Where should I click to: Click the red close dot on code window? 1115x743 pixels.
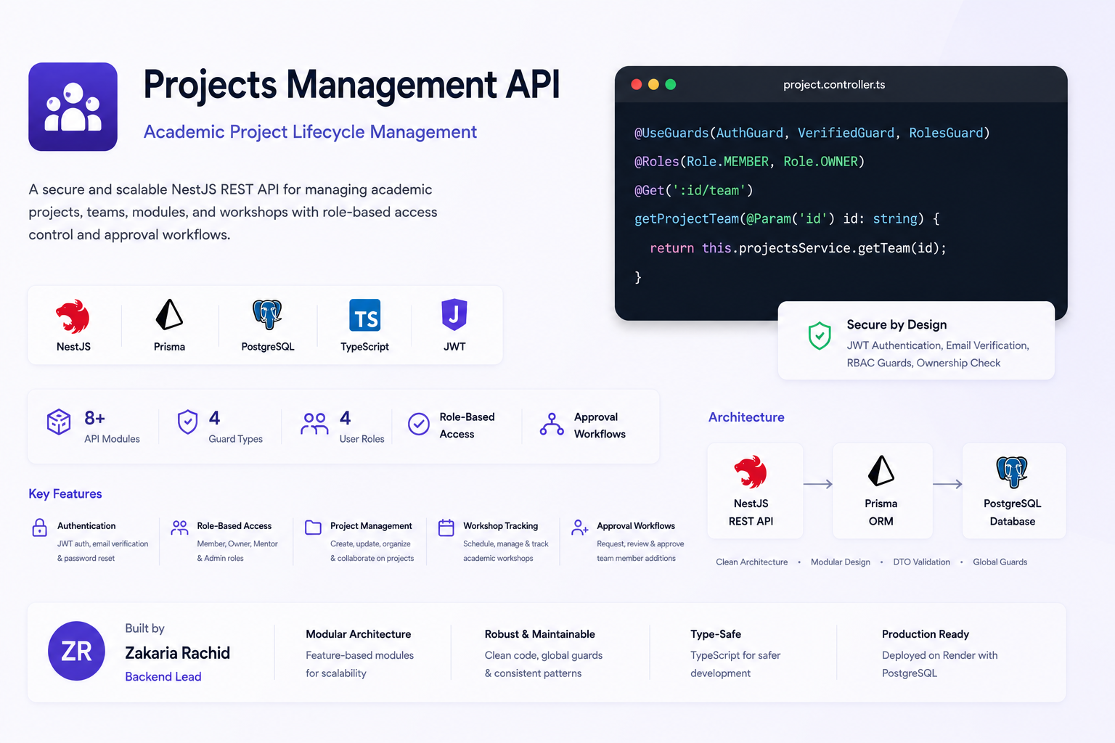(637, 84)
